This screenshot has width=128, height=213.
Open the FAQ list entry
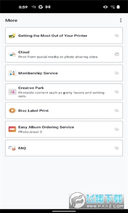(x=64, y=148)
